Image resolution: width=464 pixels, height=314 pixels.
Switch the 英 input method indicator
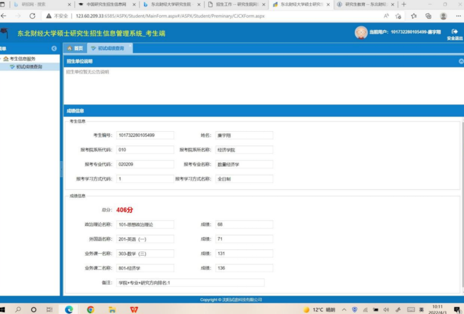click(421, 310)
